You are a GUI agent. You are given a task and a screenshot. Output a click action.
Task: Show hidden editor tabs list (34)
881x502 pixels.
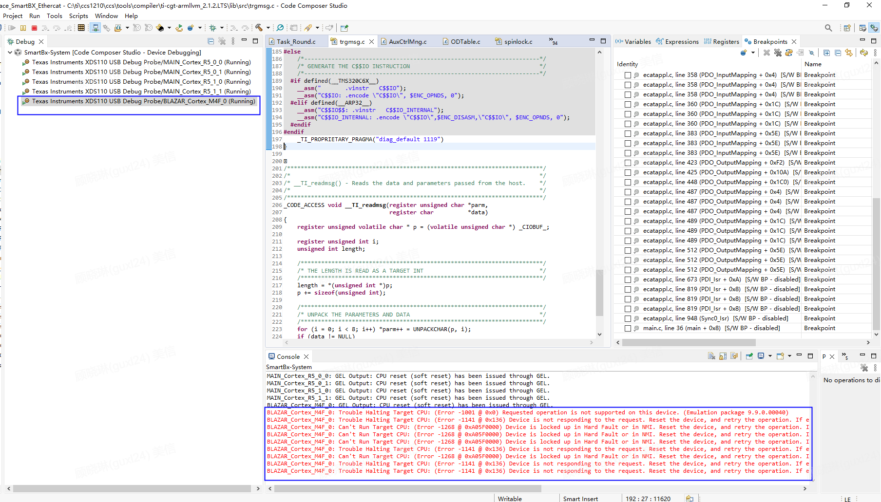(x=553, y=41)
